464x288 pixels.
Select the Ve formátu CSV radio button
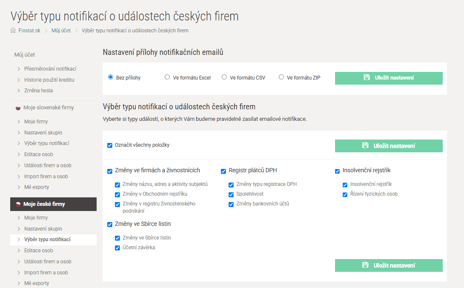[x=223, y=77]
